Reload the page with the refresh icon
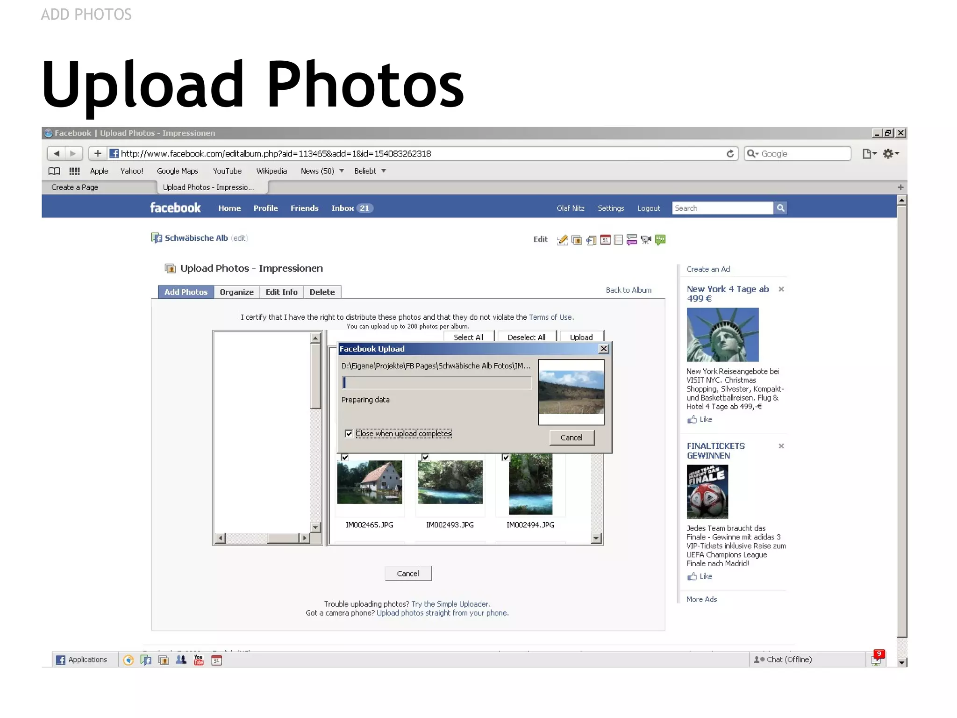The height and width of the screenshot is (718, 957). [x=730, y=153]
